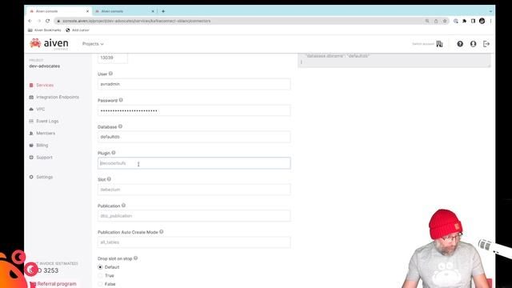Viewport: 512px width, 288px height.
Task: Open the browser three-dot menu
Action: pos(490,21)
